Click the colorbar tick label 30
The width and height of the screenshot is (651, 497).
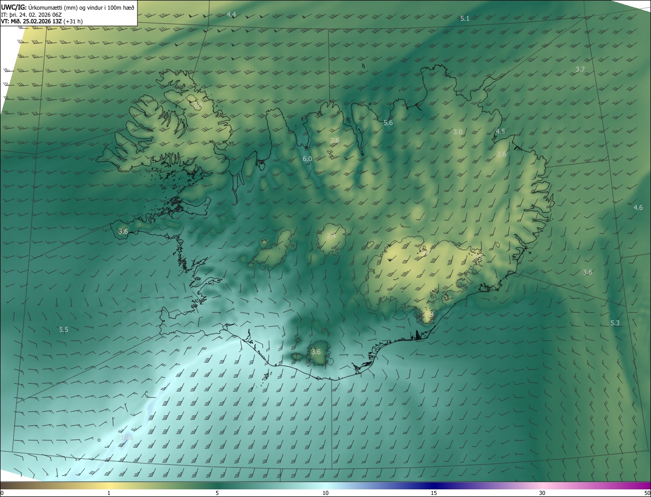tap(542, 493)
